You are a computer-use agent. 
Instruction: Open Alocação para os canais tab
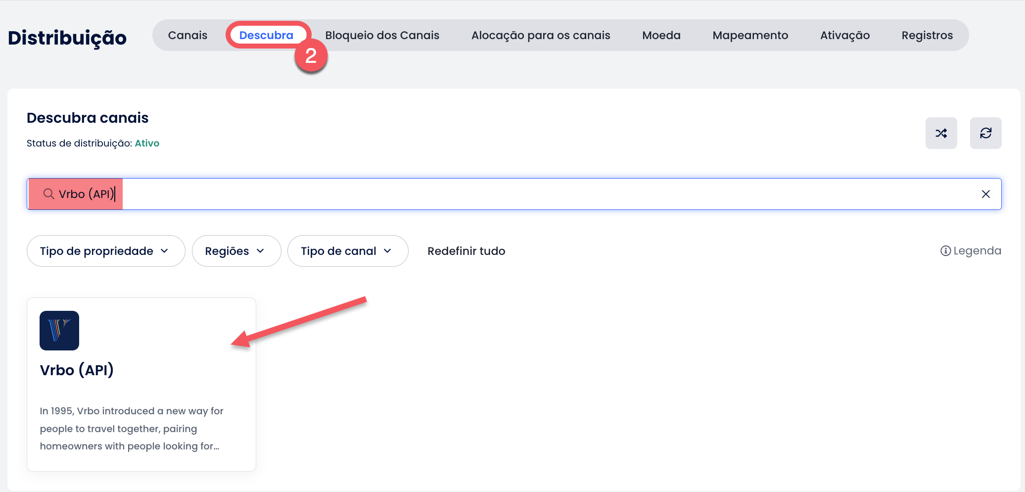point(541,35)
